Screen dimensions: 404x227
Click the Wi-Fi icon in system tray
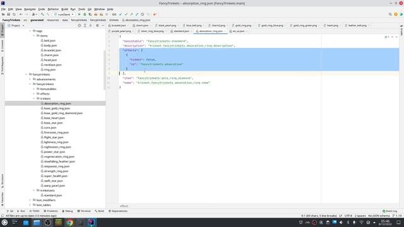pyautogui.click(x=361, y=223)
